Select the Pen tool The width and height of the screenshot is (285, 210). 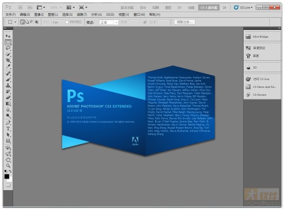point(8,123)
